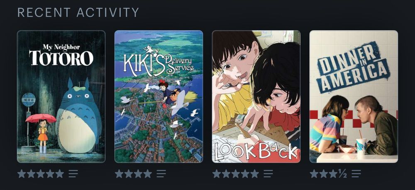The image size is (415, 190).
Task: Click the second star under Kiki's Delivery Service
Action: click(129, 173)
